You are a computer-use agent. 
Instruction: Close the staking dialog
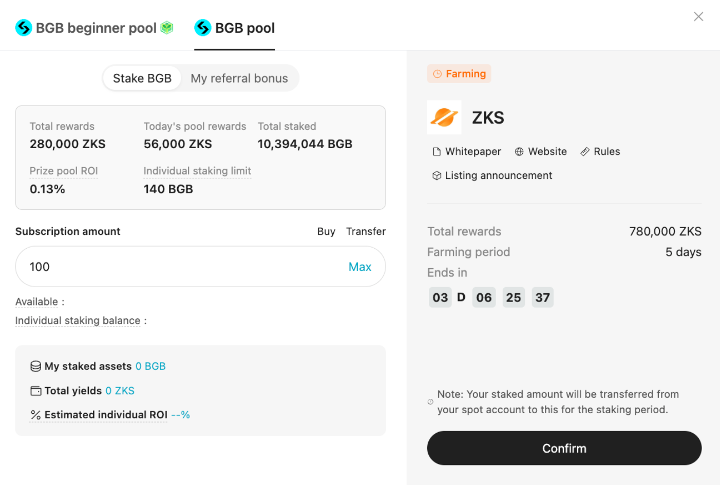(x=698, y=16)
